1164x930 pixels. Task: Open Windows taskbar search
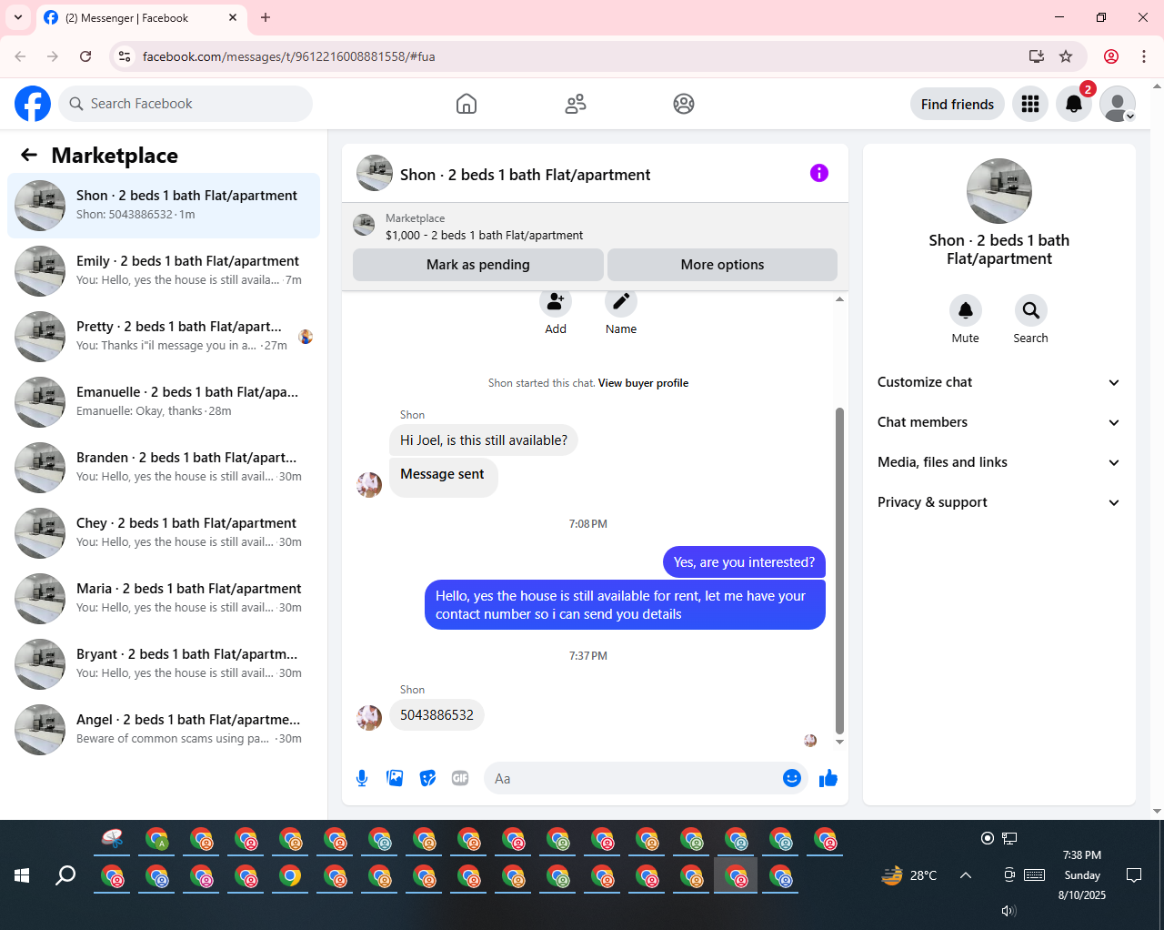[x=65, y=875]
